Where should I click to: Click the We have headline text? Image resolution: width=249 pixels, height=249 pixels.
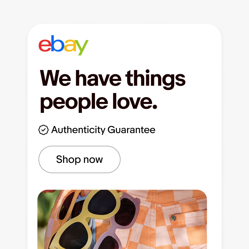pyautogui.click(x=80, y=78)
